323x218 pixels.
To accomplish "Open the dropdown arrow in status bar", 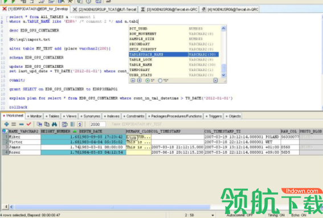I will 212,215.
